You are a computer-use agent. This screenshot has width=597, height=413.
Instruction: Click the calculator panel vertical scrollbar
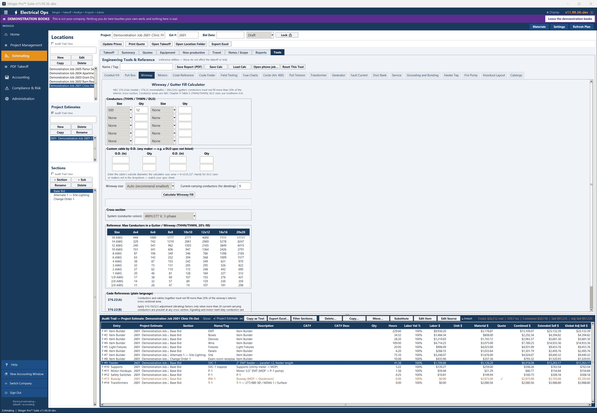(x=591, y=196)
